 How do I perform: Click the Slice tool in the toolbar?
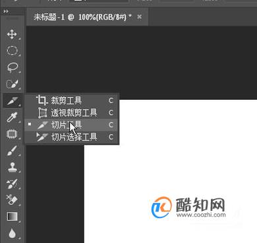click(x=13, y=100)
